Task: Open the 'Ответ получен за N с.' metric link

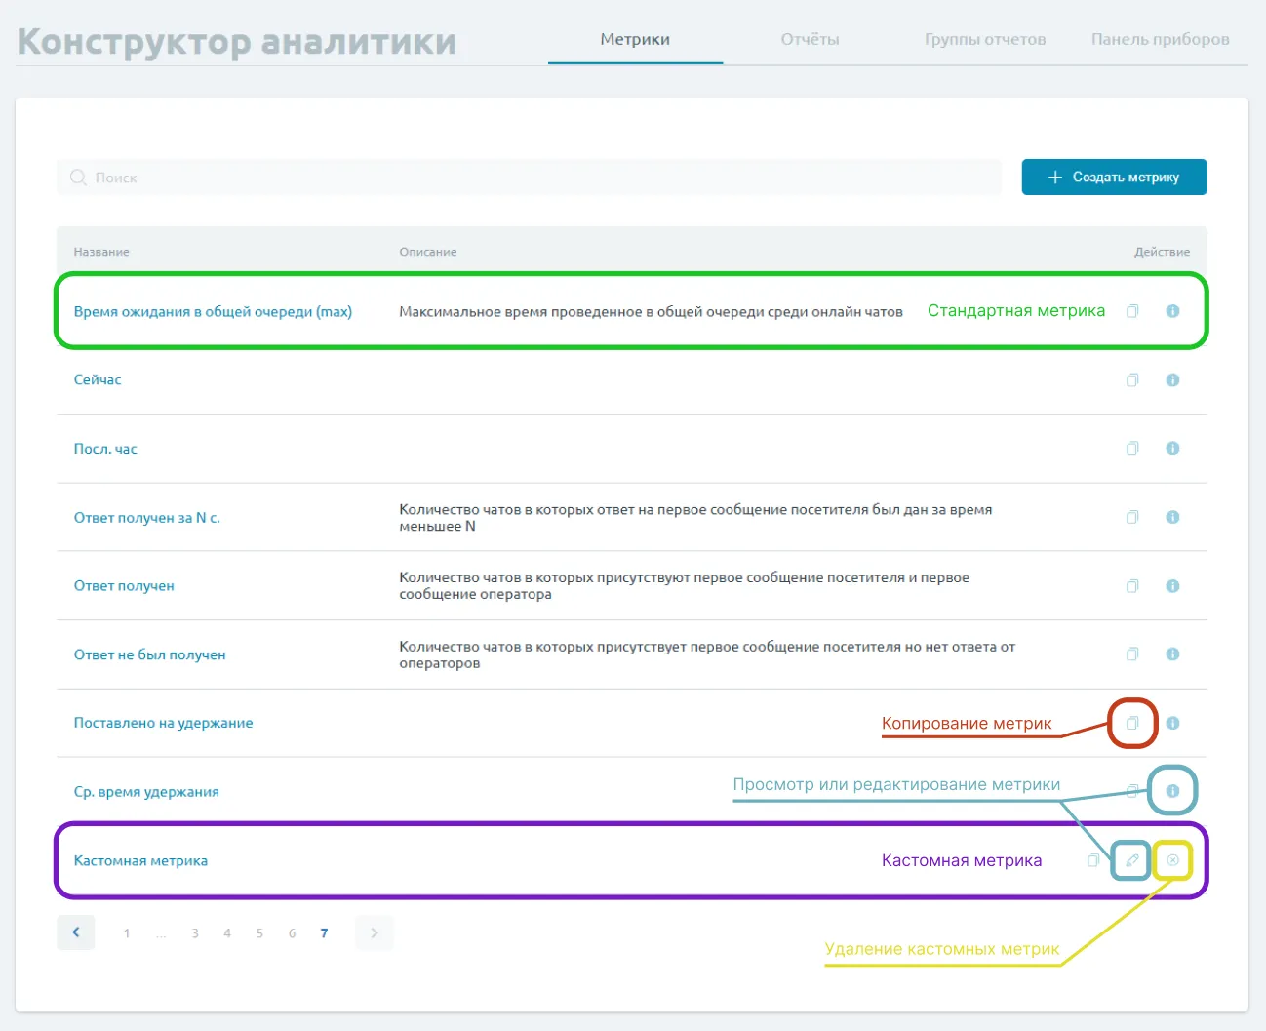Action: pos(147,518)
